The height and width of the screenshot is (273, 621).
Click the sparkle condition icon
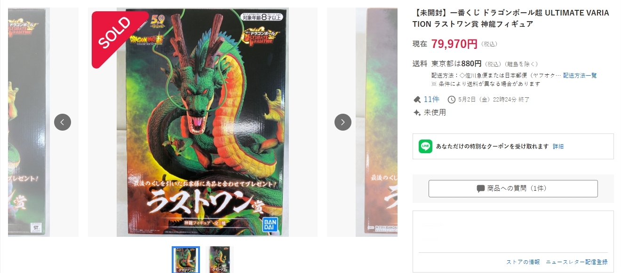click(417, 113)
